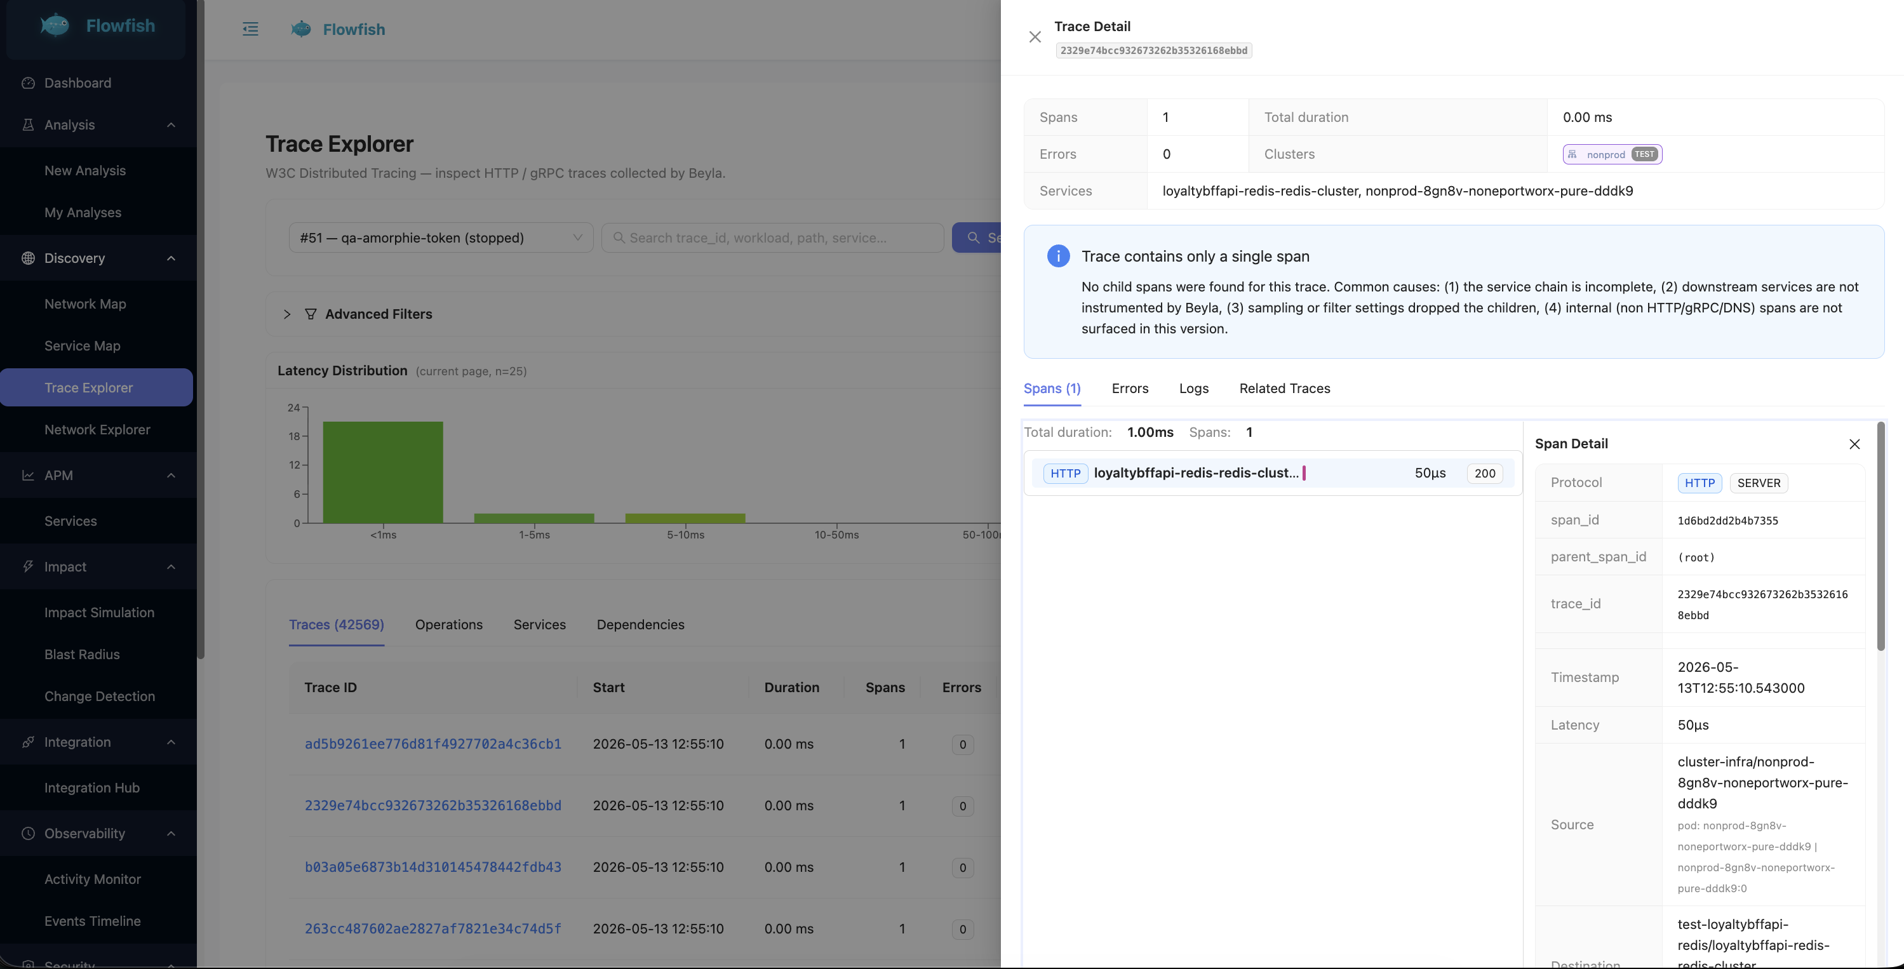1904x969 pixels.
Task: Click the Flowfish logo in the sidebar
Action: coord(97,26)
